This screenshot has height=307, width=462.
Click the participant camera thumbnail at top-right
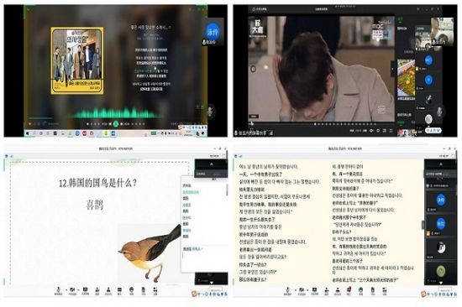(442, 32)
